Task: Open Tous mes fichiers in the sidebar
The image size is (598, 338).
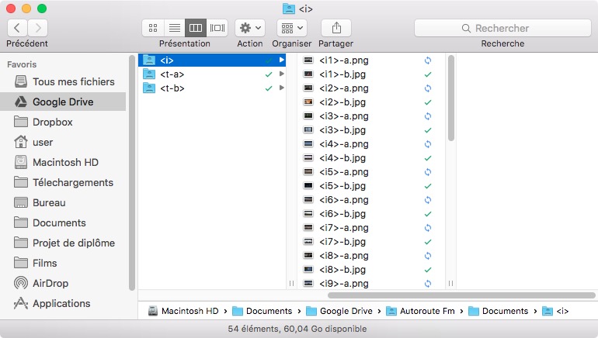Action: coord(73,81)
